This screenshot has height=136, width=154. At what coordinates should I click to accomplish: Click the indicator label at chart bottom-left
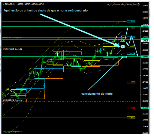[x=12, y=131]
